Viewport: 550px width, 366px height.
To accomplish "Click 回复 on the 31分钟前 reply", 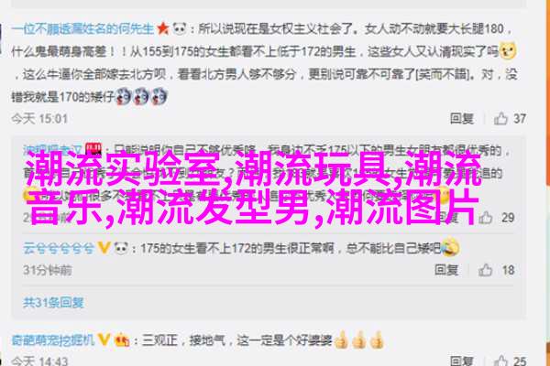I will [x=446, y=270].
